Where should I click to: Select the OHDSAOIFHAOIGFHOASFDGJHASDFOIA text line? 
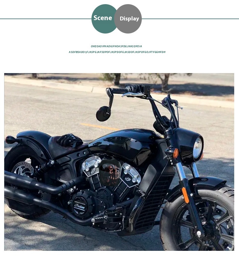[x=116, y=46]
